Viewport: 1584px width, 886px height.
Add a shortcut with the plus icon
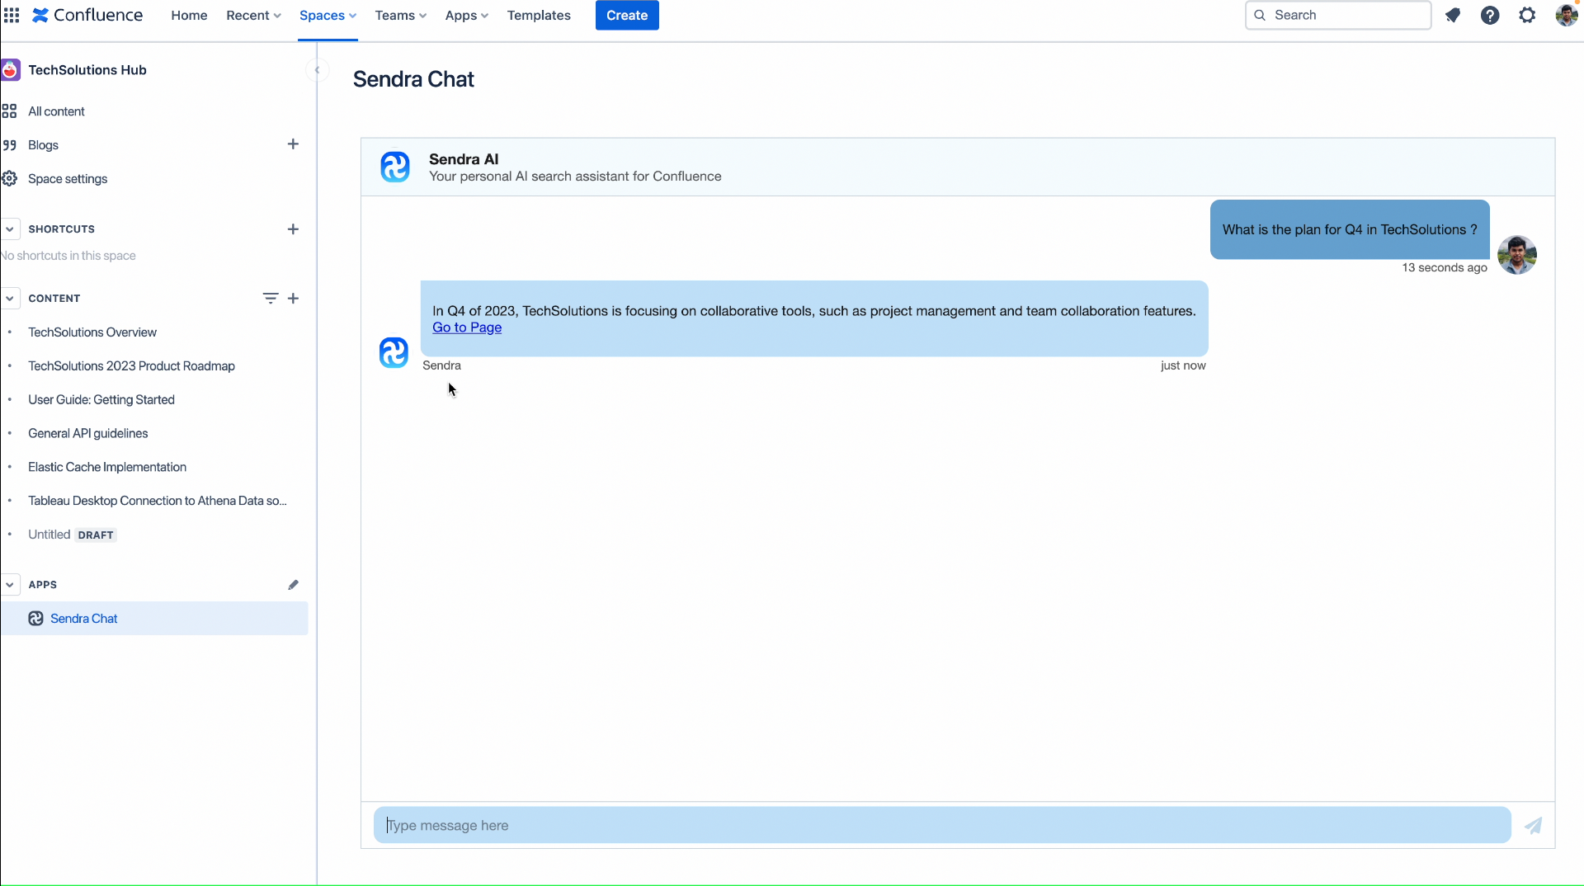[x=293, y=229]
